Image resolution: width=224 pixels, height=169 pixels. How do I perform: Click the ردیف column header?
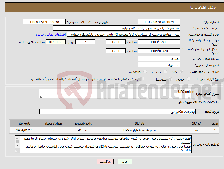[x=215, y=123]
